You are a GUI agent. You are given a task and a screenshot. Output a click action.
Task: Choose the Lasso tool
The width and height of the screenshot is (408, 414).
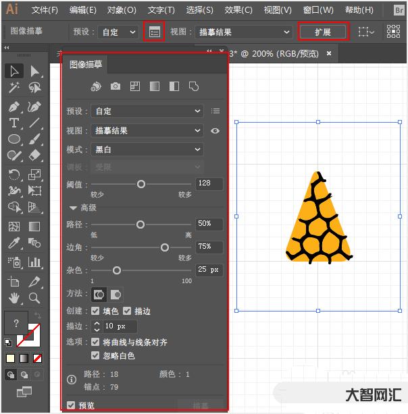[x=34, y=88]
